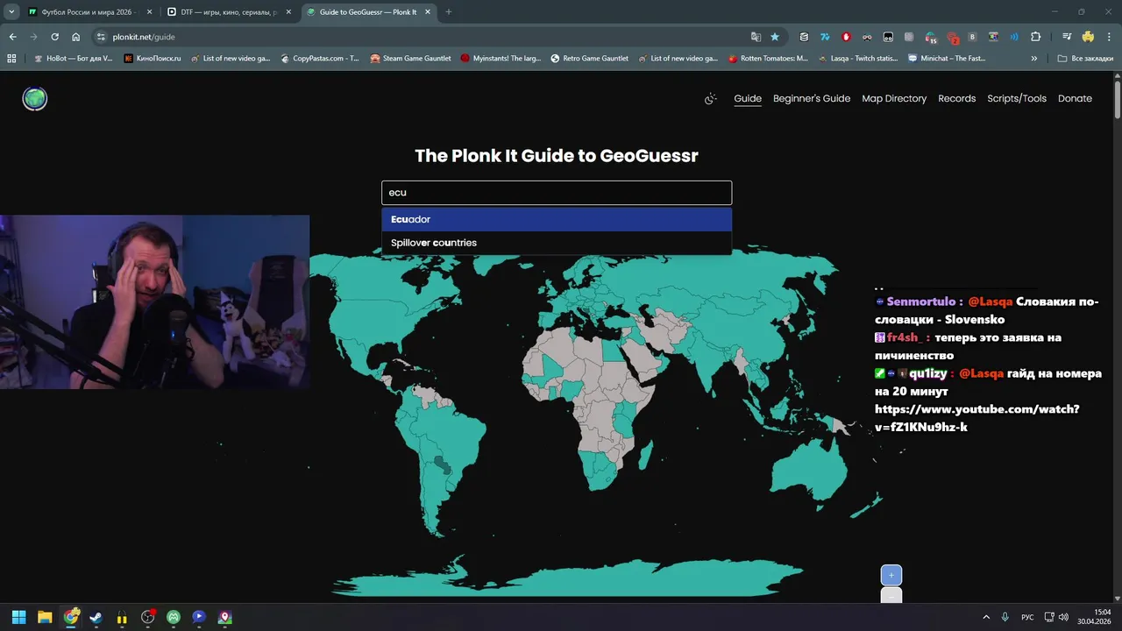
Task: Open the HoBot bookmark
Action: 73,59
